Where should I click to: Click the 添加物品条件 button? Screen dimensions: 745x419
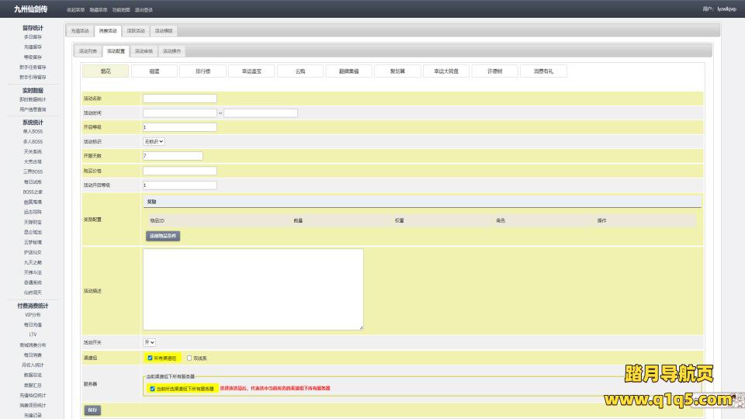[163, 236]
